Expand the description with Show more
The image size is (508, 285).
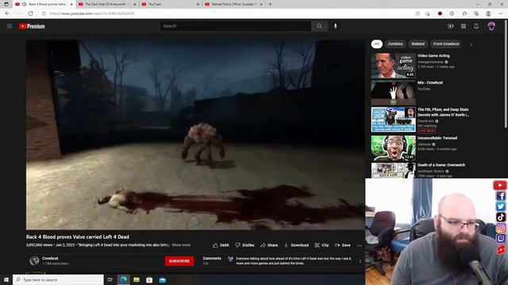tap(181, 245)
